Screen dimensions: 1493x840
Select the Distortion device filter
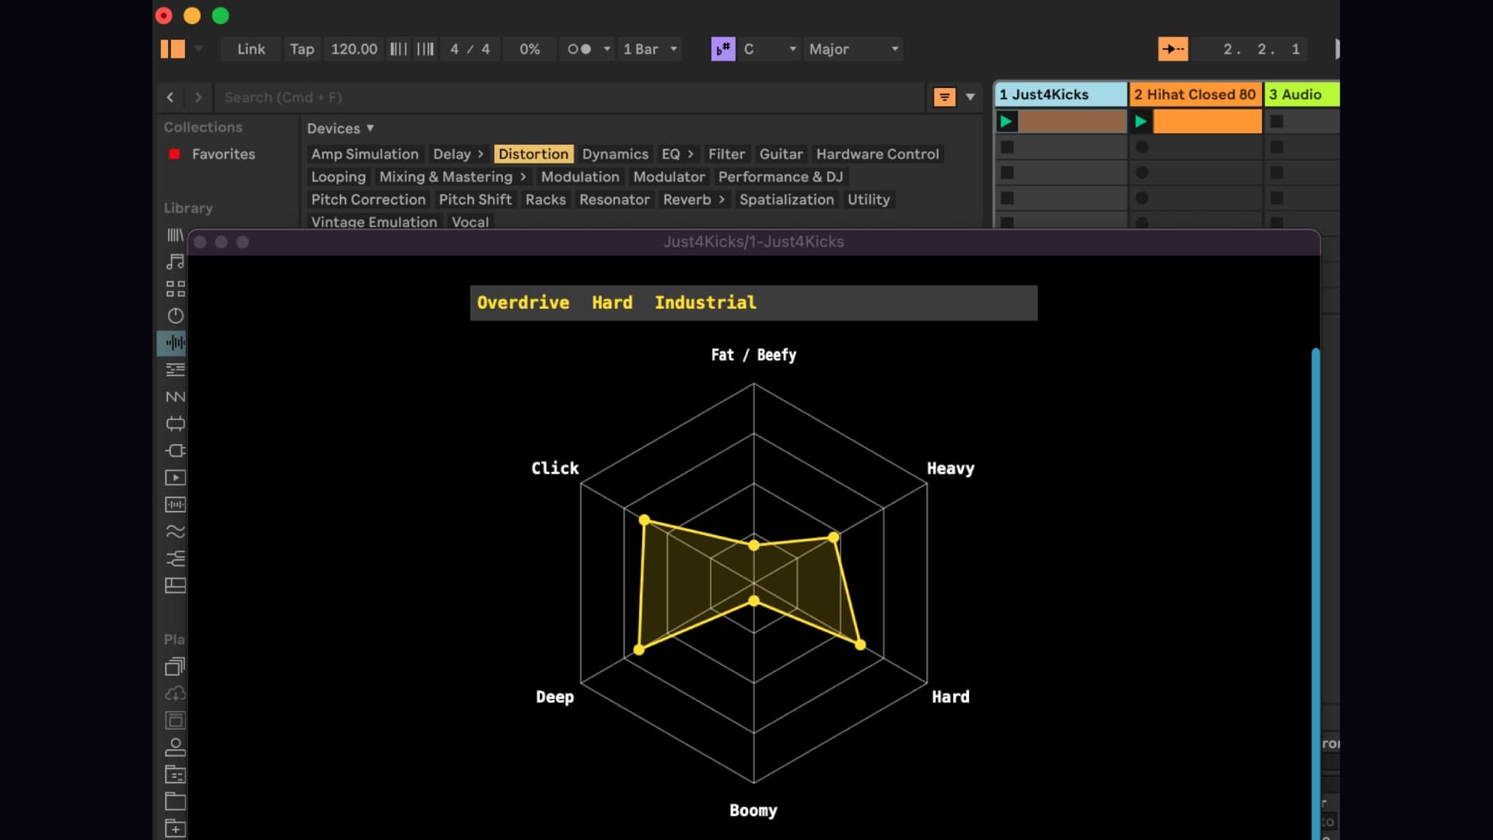pos(533,153)
